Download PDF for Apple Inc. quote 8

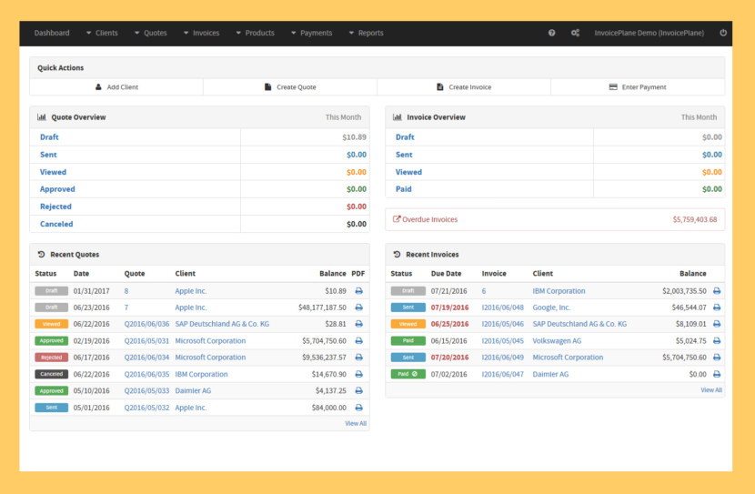point(358,291)
